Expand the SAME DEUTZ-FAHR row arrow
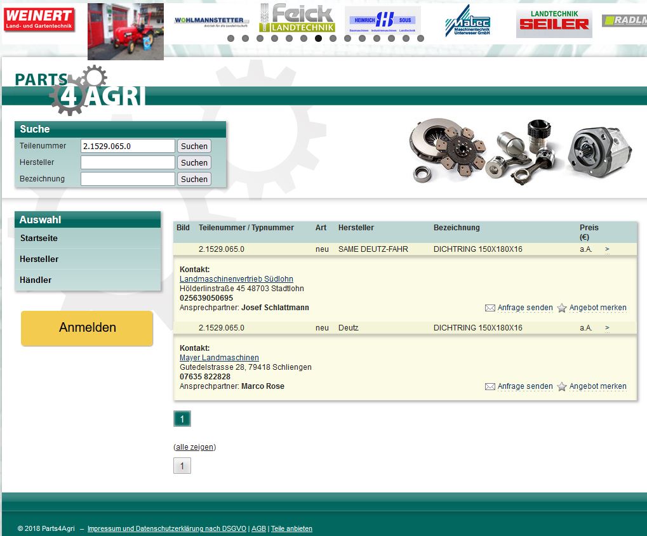This screenshot has height=536, width=647. tap(607, 249)
